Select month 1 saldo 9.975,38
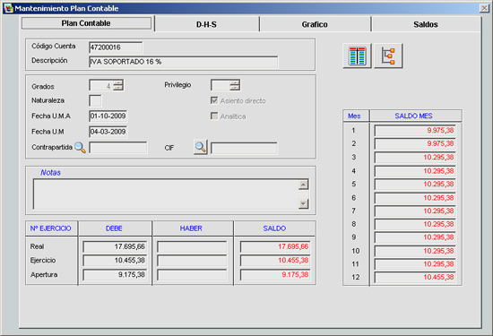 [415, 131]
